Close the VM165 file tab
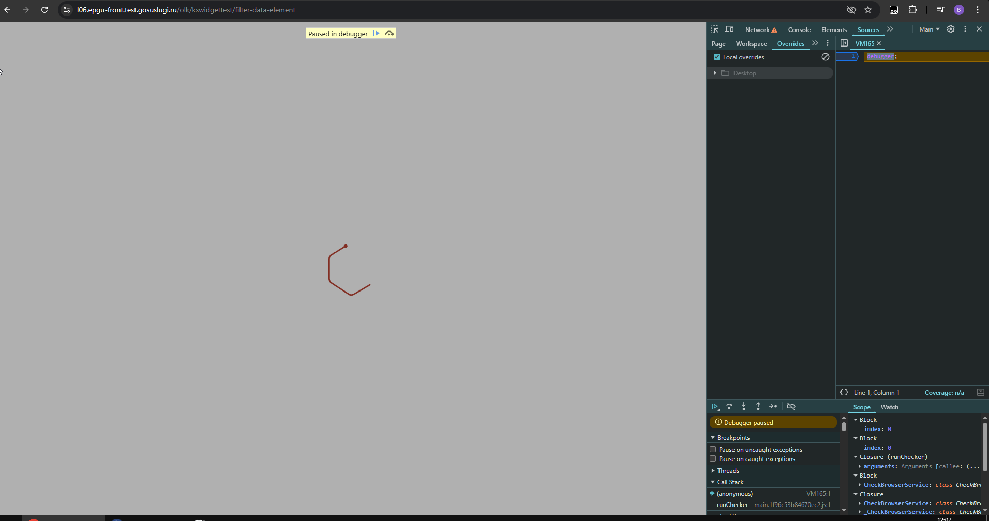 [x=879, y=44]
